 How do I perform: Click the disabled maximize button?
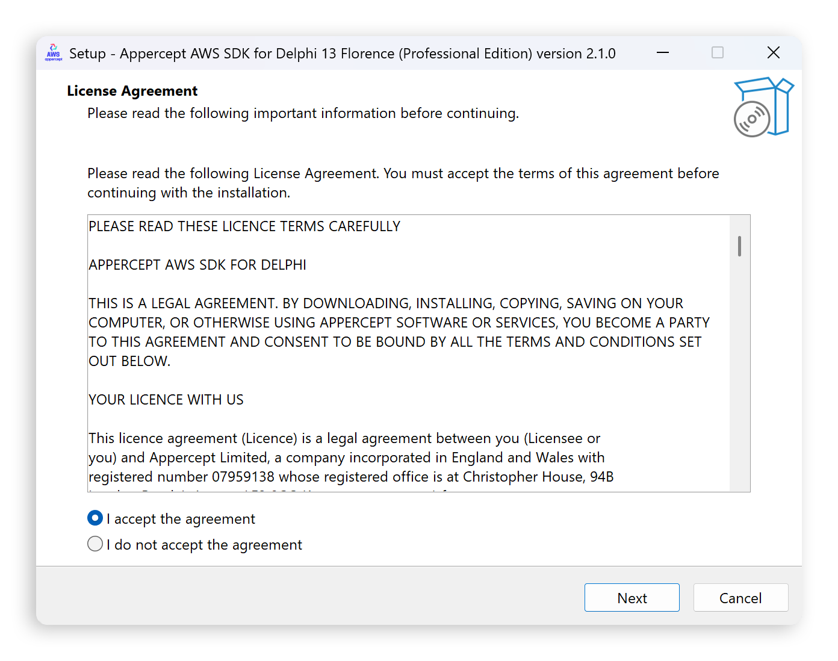pos(718,52)
